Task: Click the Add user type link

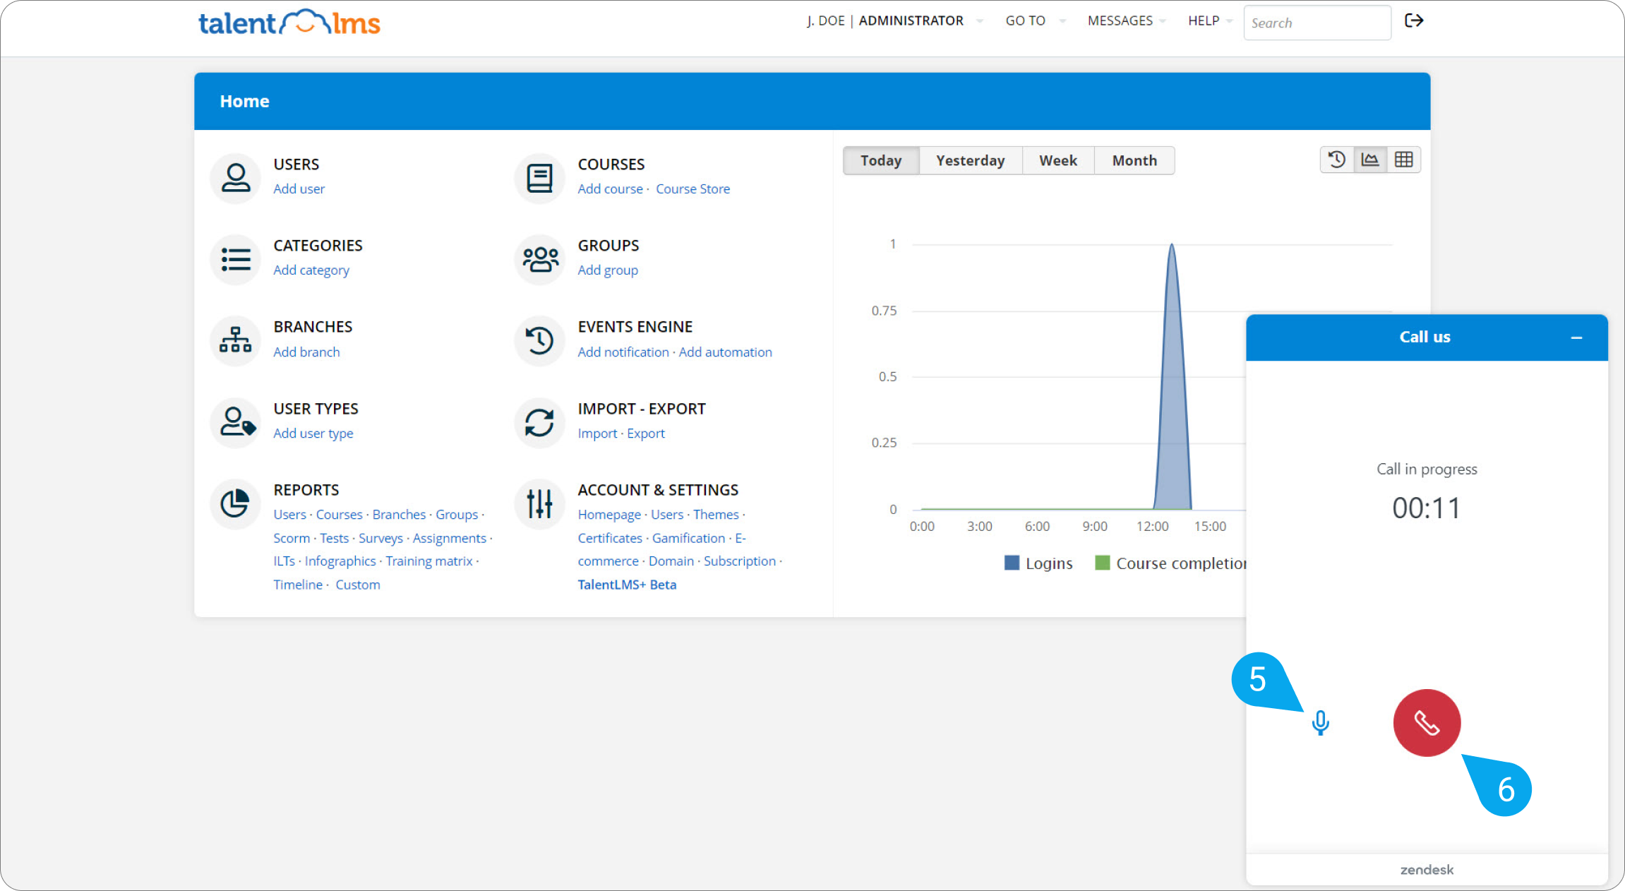Action: pos(313,433)
